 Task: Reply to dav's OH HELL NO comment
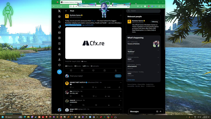[71, 96]
